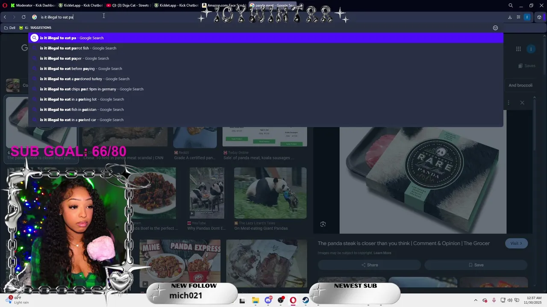Screen dimensions: 547x307
Task: Select suggestion 'eat fish in pakistan'
Action: click(x=266, y=110)
